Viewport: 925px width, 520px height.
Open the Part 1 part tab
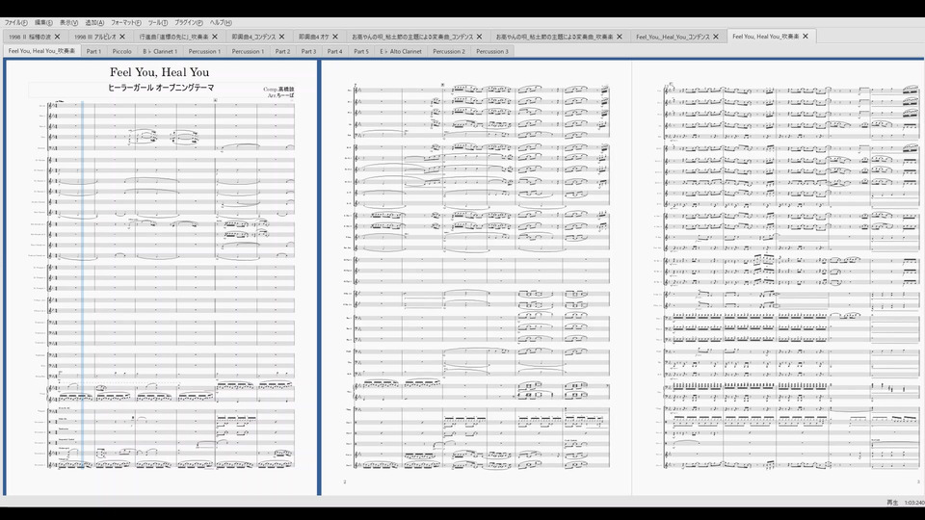(x=93, y=51)
